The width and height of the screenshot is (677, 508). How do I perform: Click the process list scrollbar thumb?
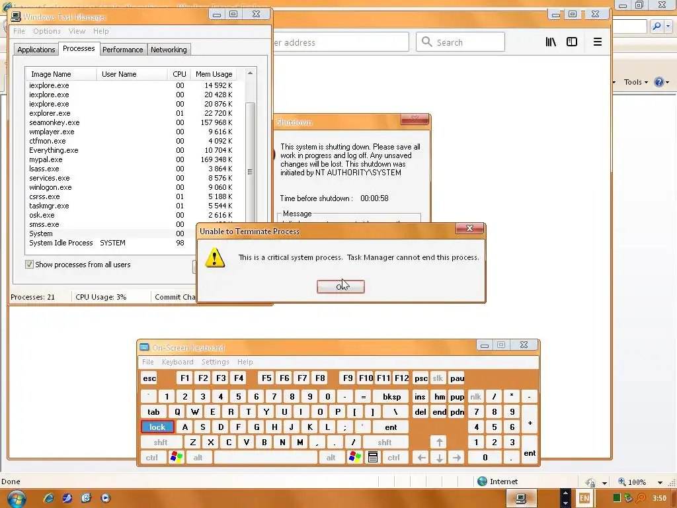coord(250,172)
